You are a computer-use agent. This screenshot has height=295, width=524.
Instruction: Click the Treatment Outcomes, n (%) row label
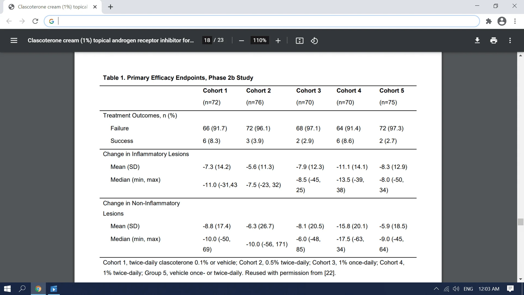click(140, 116)
